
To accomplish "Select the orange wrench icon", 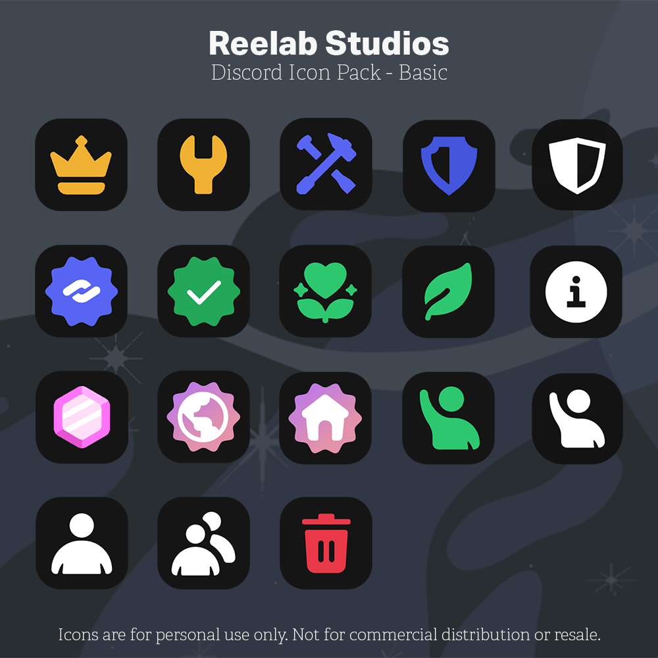I will tap(203, 164).
